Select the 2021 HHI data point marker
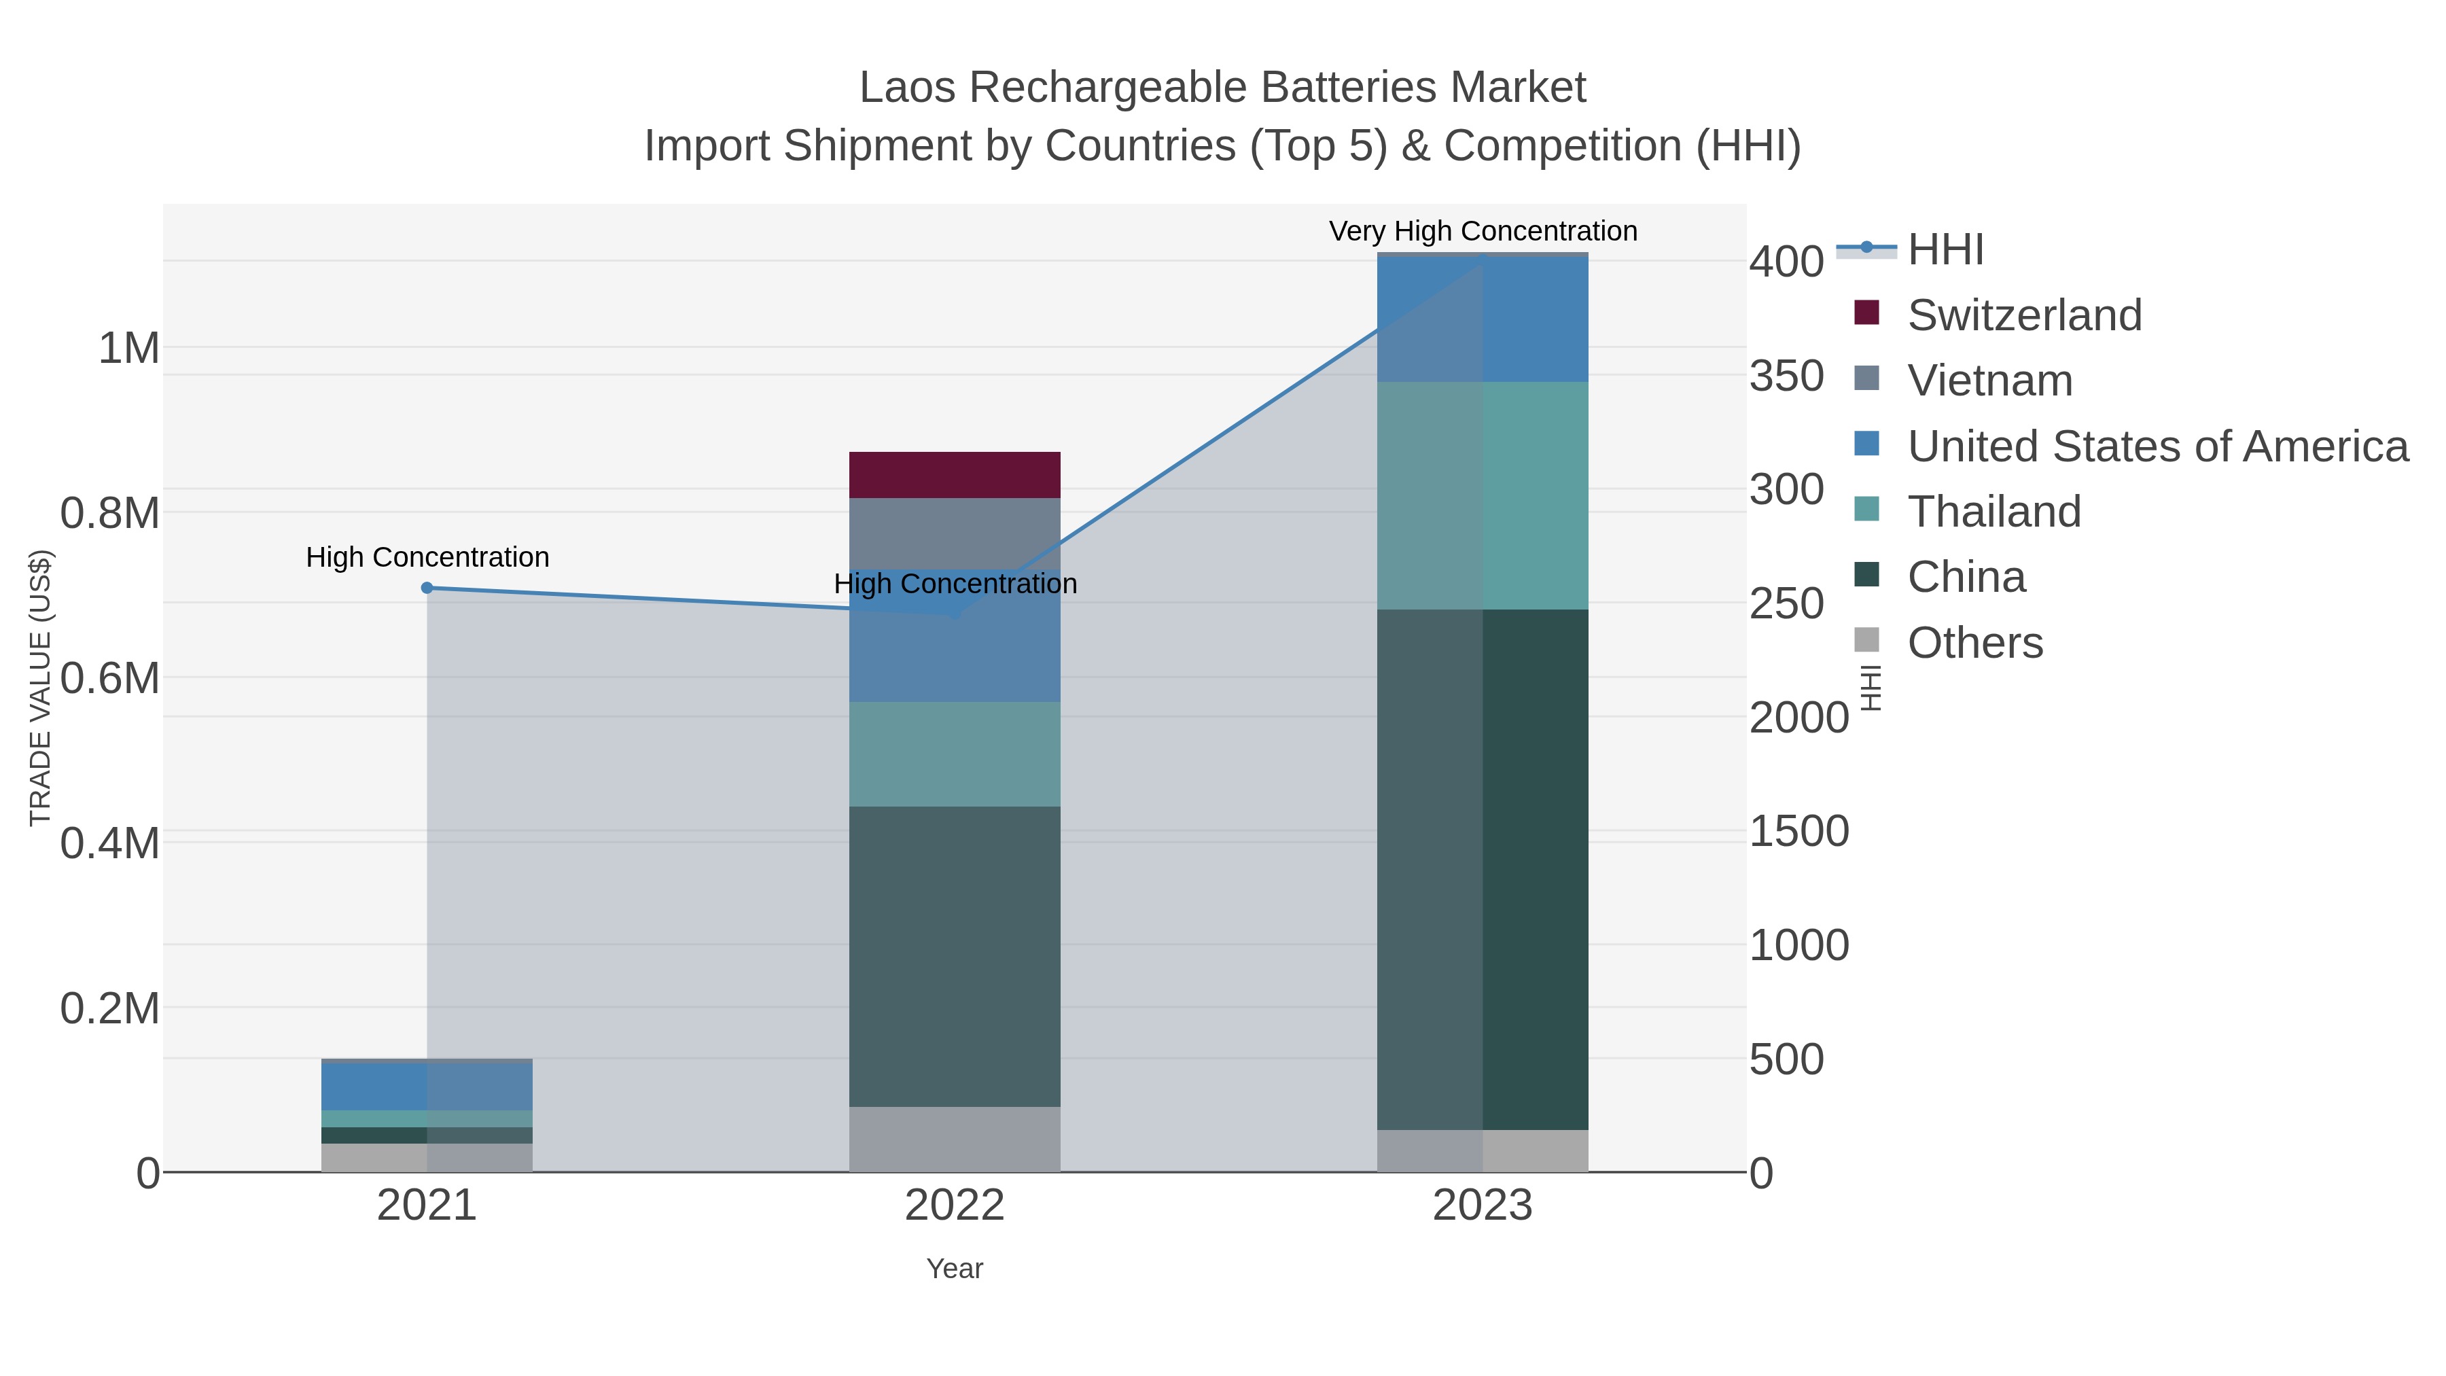 [427, 588]
